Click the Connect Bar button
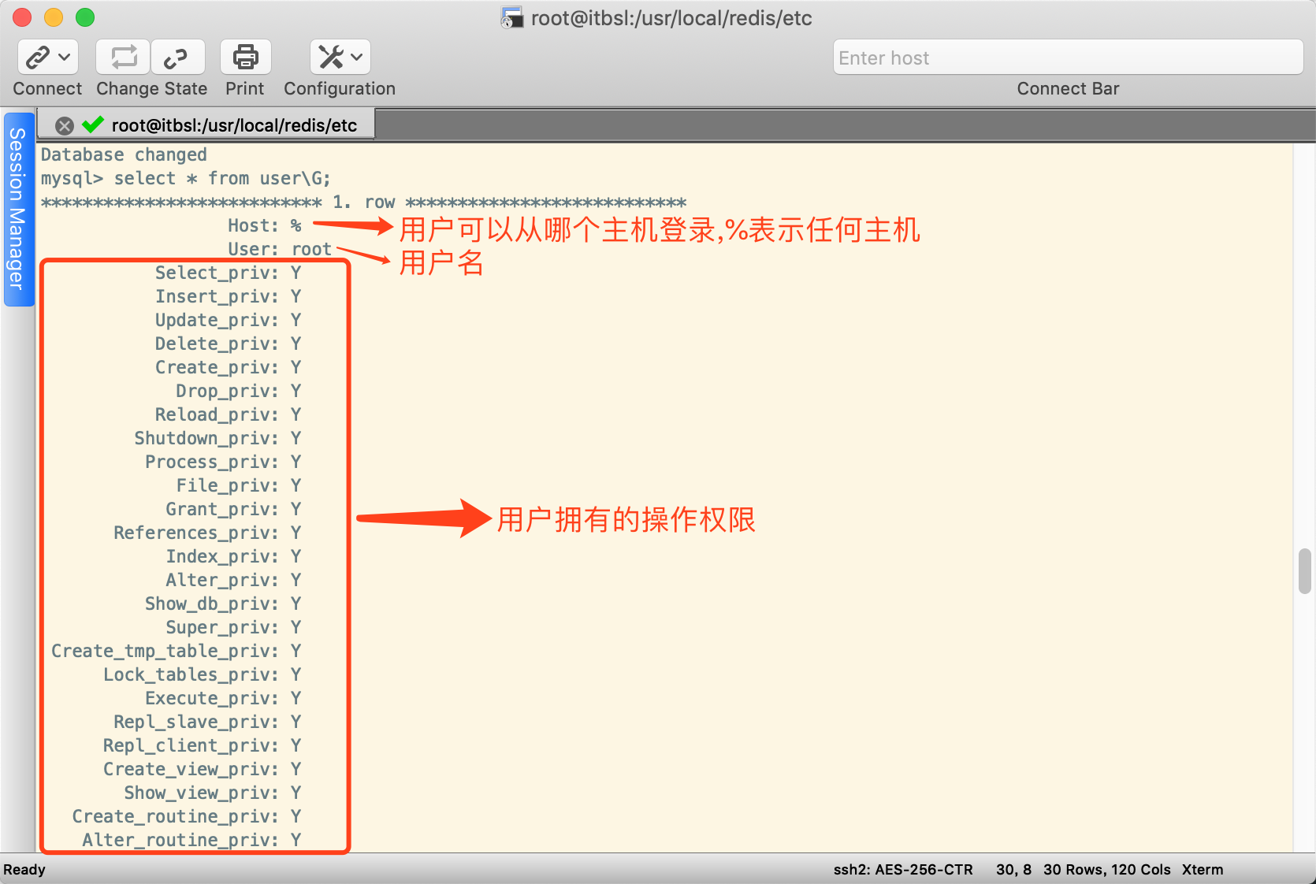Viewport: 1316px width, 884px height. pos(1068,88)
